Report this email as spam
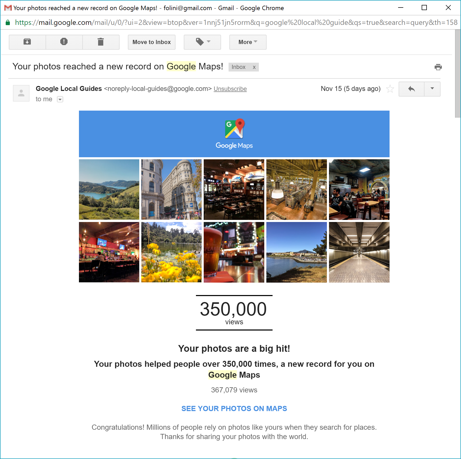461x459 pixels. (x=64, y=42)
